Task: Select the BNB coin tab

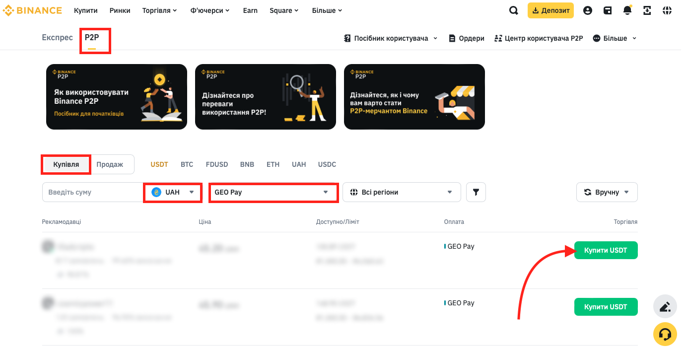Action: tap(247, 164)
